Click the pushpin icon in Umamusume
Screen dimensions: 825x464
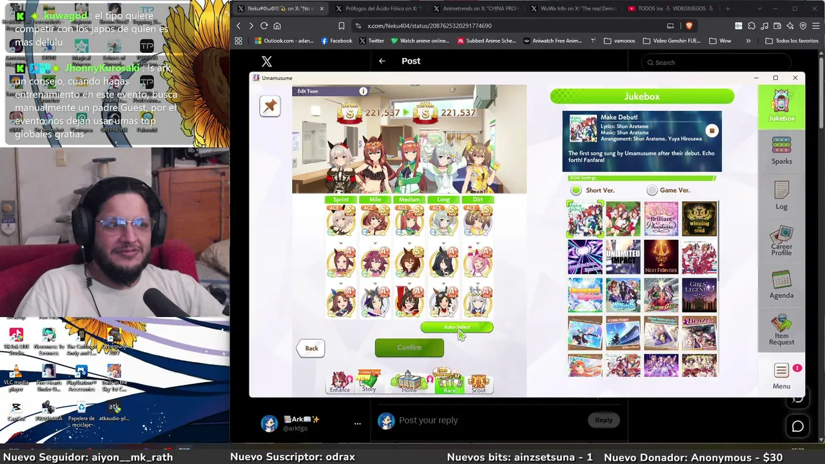[269, 106]
